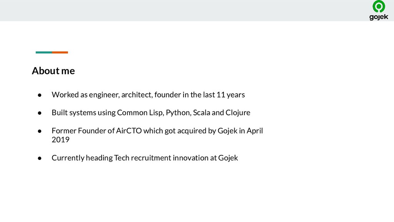Image resolution: width=394 pixels, height=222 pixels.
Task: Click the gojek wordmark under the logo
Action: (x=379, y=17)
